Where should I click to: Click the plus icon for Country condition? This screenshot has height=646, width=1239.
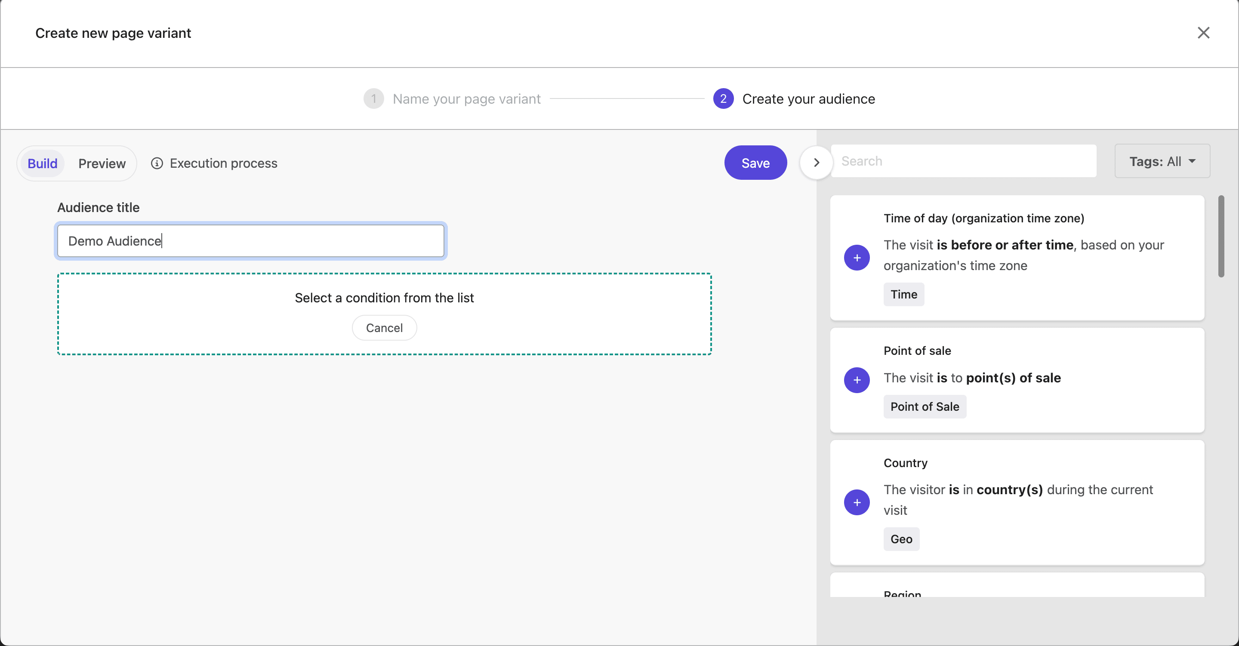pyautogui.click(x=857, y=502)
